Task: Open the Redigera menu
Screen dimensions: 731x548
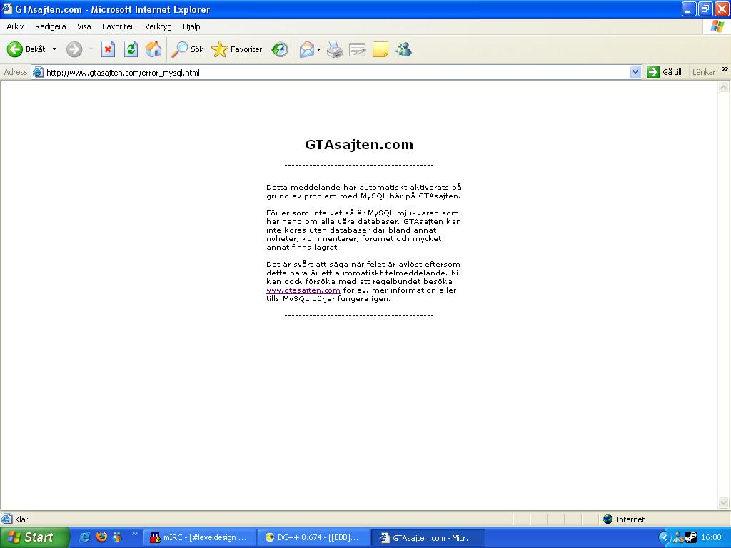Action: click(x=51, y=26)
